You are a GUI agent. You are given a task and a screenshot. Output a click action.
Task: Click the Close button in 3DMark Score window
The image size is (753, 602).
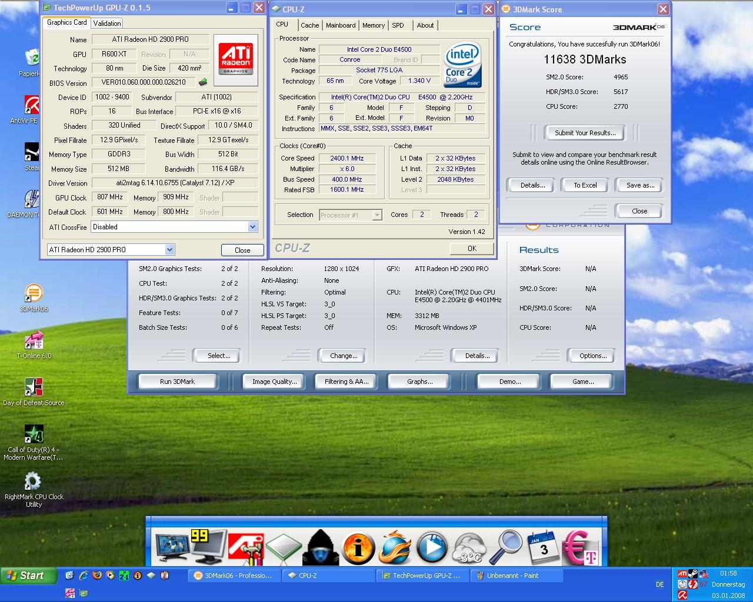point(639,211)
